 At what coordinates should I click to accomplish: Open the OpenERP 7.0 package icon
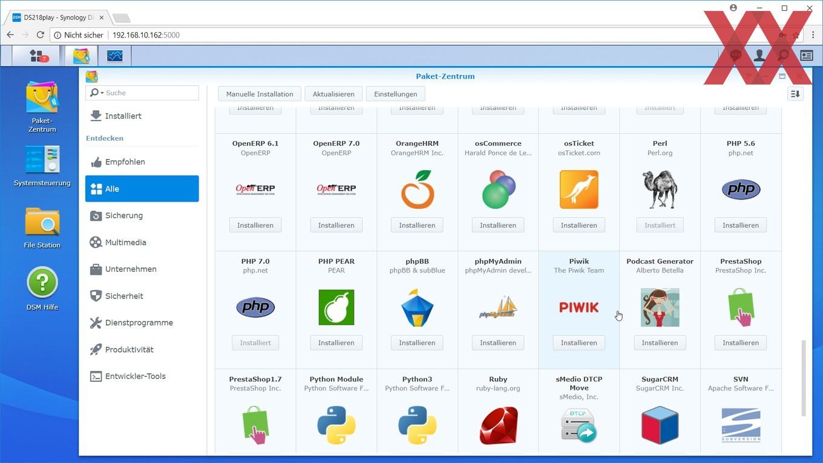pyautogui.click(x=336, y=189)
